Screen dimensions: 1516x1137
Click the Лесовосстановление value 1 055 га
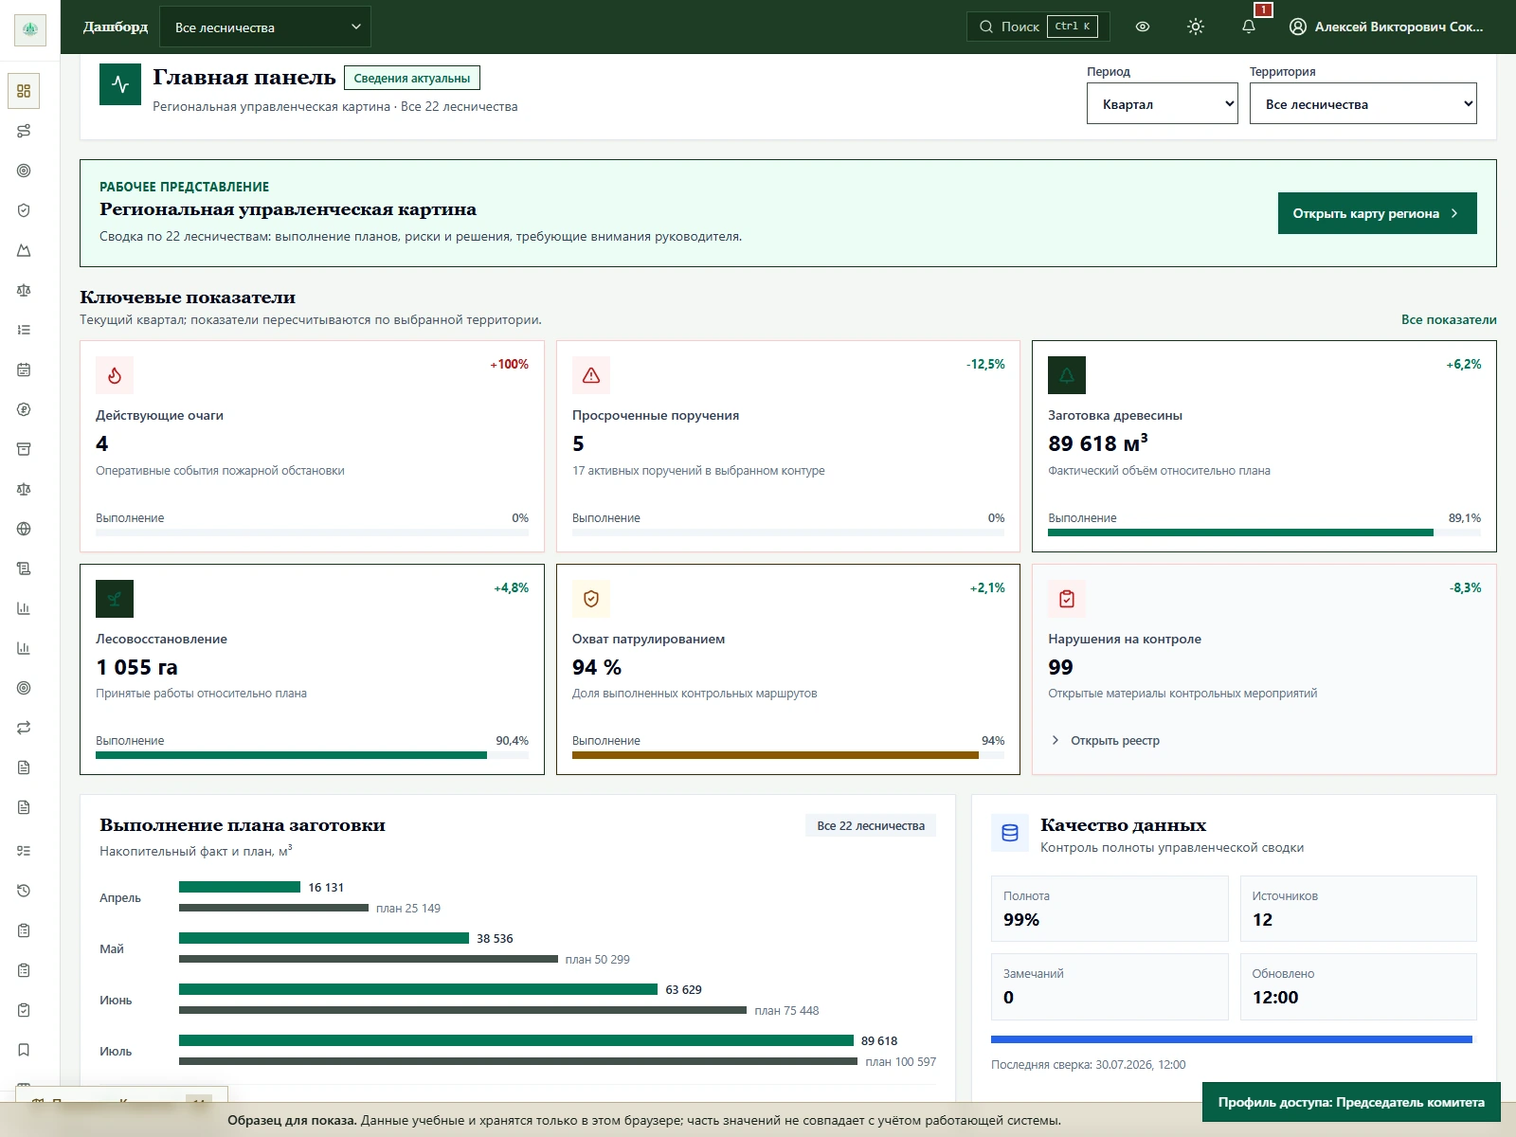[137, 667]
